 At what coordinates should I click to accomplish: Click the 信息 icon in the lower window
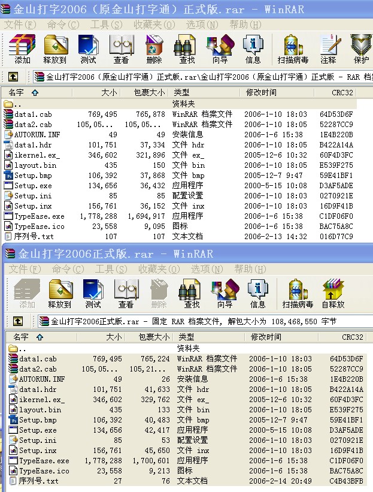[257, 294]
